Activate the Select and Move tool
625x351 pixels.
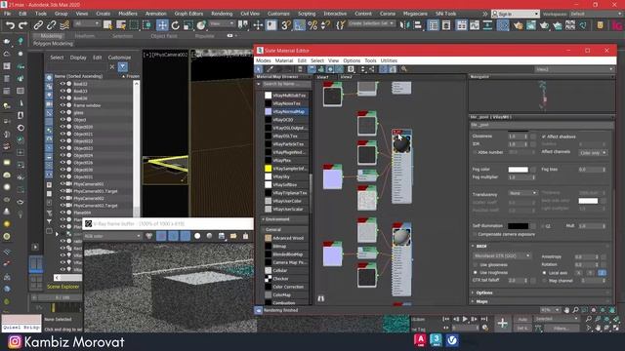point(162,25)
